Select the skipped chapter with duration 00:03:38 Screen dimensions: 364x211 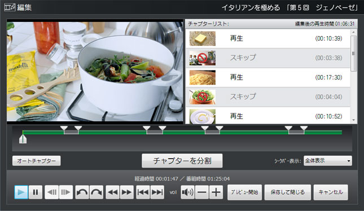(268, 58)
